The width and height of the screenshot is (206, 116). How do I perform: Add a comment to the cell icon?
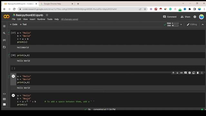(x=185, y=73)
